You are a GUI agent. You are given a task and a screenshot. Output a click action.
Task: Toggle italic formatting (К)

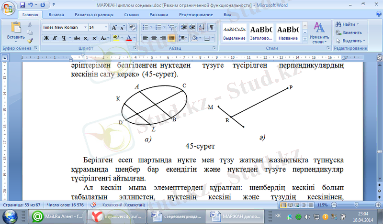[x=56, y=38]
